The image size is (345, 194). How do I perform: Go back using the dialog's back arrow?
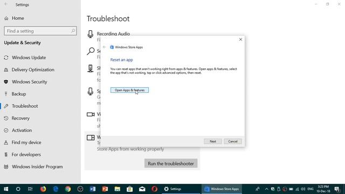(x=104, y=47)
